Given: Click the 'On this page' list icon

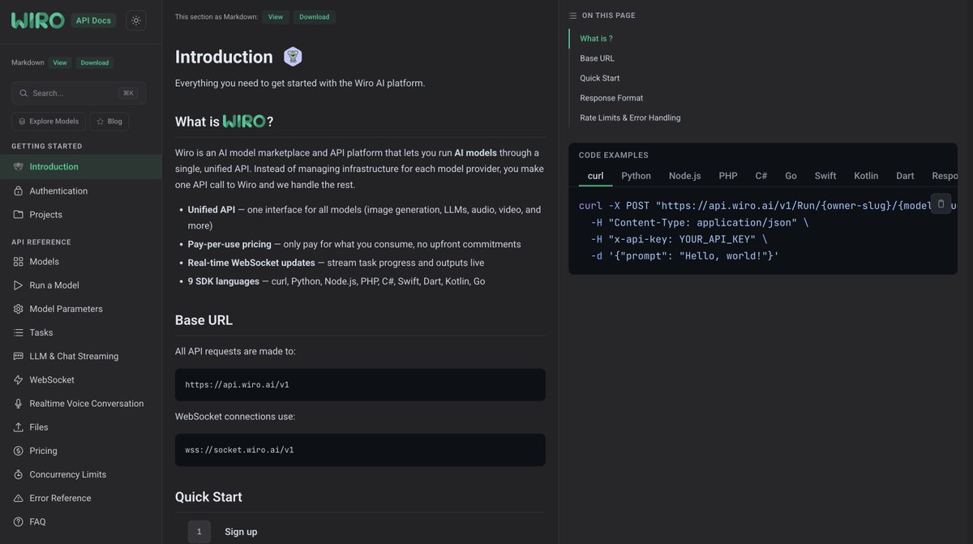Looking at the screenshot, I should click(x=573, y=15).
